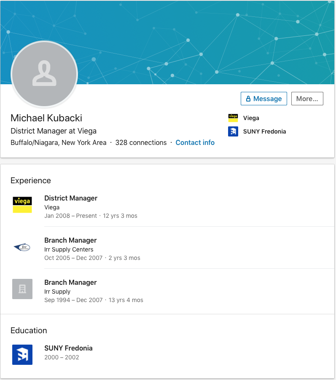This screenshot has width=336, height=380.
Task: Open Branch Manager at Irr Supply Centers
Action: click(70, 240)
